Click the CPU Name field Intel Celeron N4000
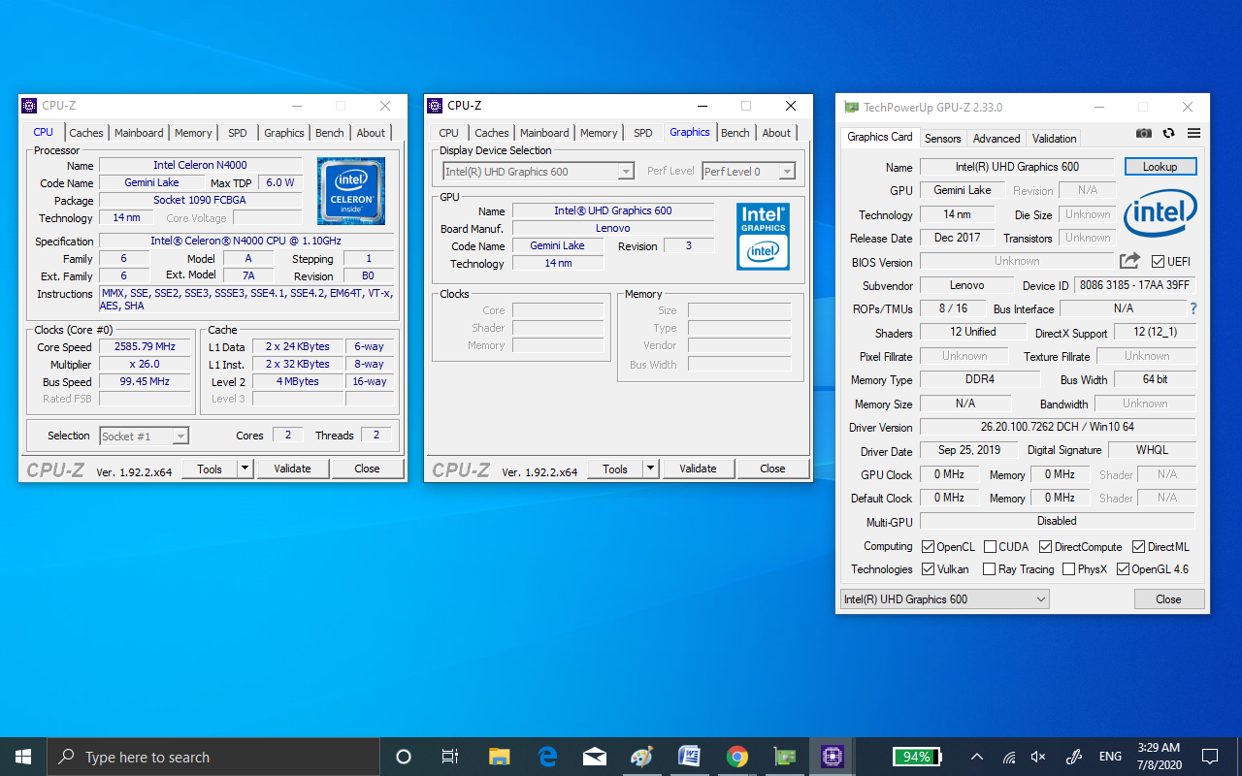This screenshot has width=1242, height=776. (200, 166)
